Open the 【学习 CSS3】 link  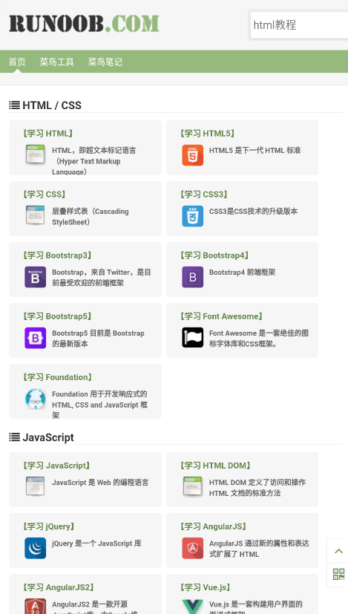[x=204, y=195]
